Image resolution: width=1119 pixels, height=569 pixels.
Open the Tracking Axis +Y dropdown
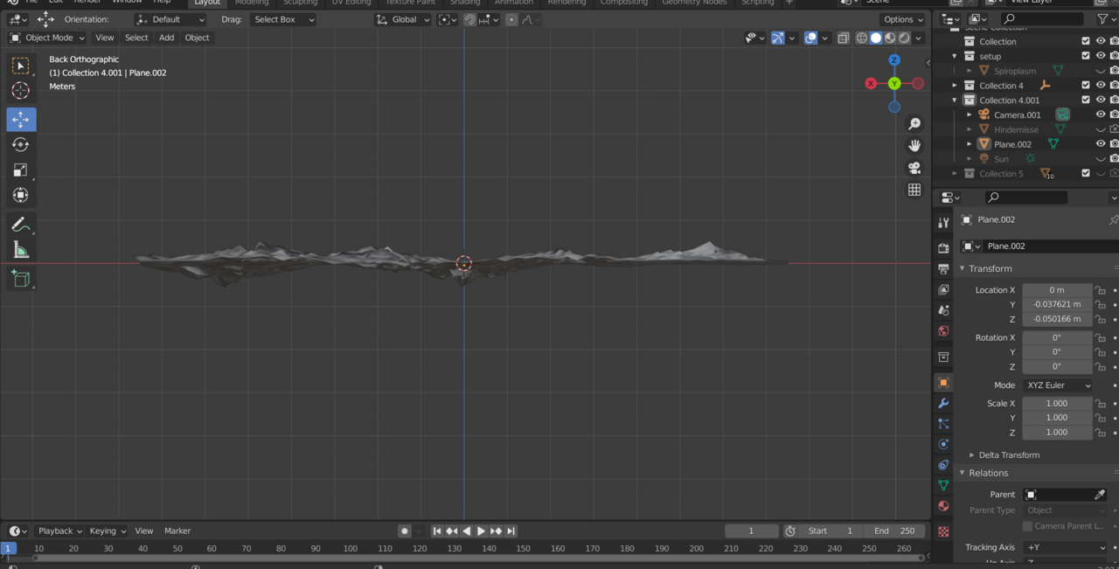[x=1065, y=547]
